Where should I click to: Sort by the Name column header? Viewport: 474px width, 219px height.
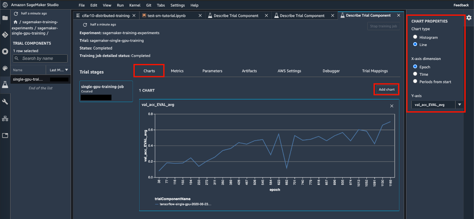click(28, 70)
